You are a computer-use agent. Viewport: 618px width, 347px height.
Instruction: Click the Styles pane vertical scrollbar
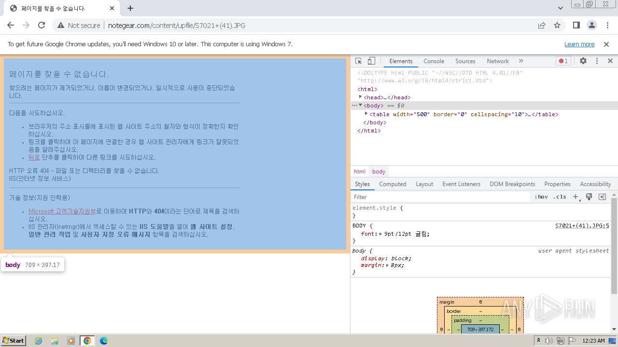tap(614, 246)
